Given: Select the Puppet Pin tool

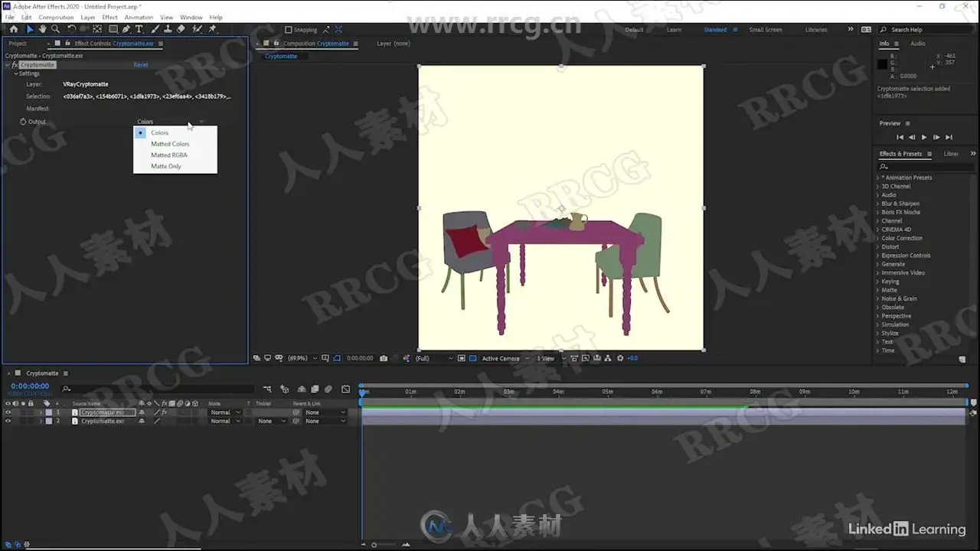Looking at the screenshot, I should pyautogui.click(x=213, y=29).
